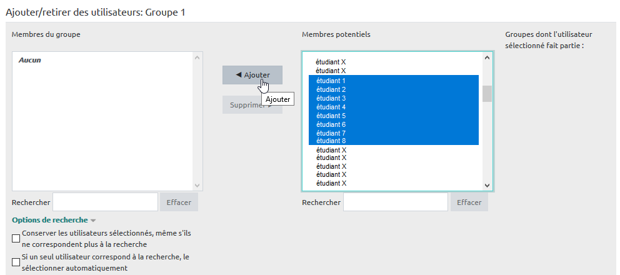This screenshot has width=620, height=275.
Task: Click the arrow beside 'Options de recherche'
Action: pyautogui.click(x=93, y=221)
